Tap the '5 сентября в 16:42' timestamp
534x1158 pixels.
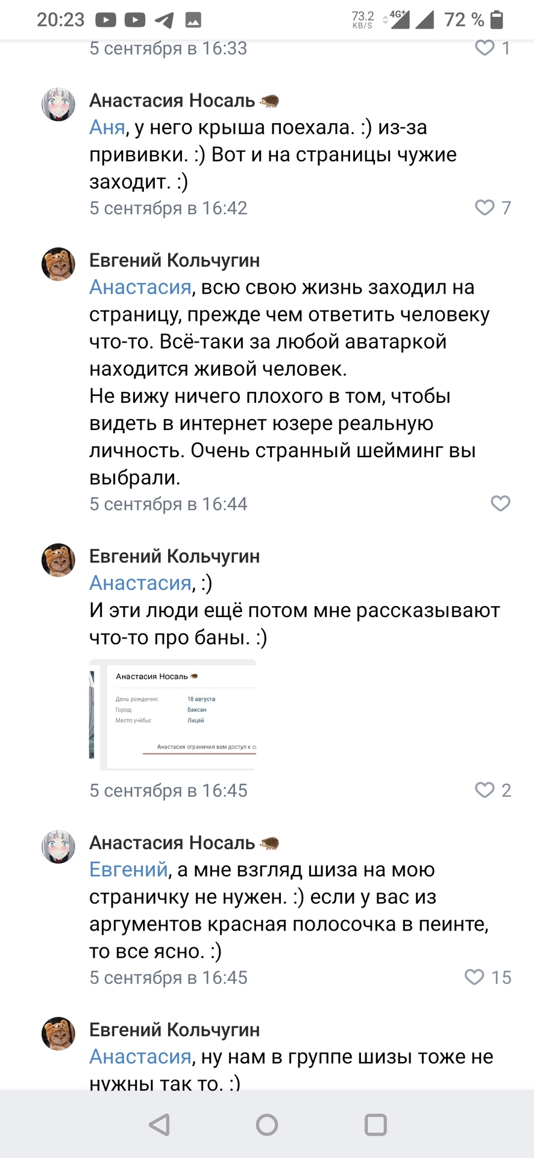(x=168, y=208)
